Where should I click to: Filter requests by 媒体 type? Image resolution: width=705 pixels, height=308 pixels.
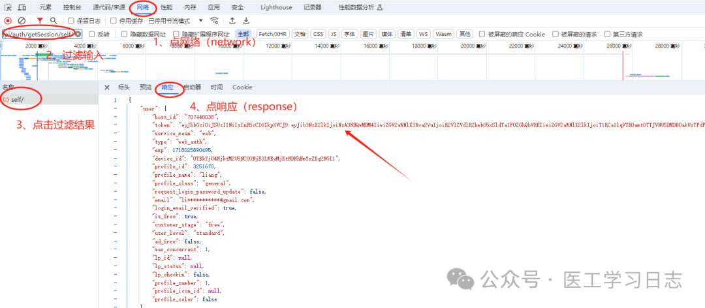(387, 34)
